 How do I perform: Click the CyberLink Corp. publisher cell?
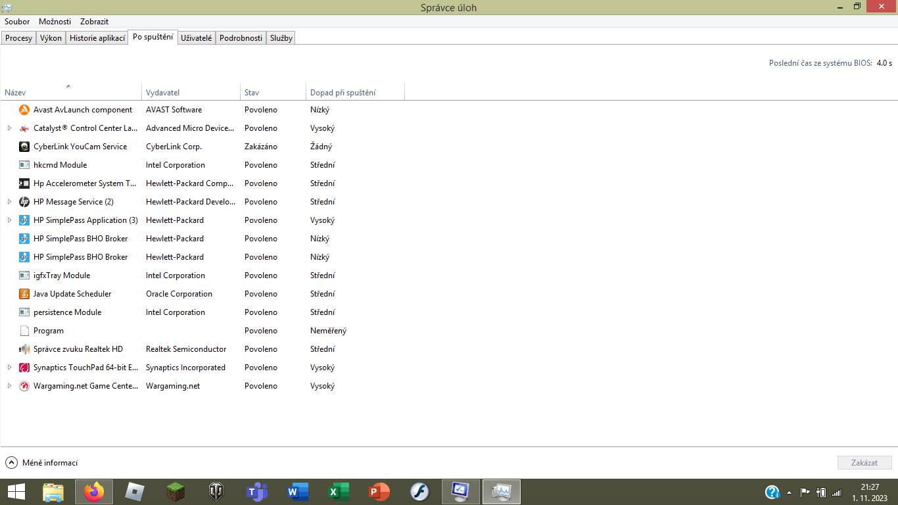[174, 147]
